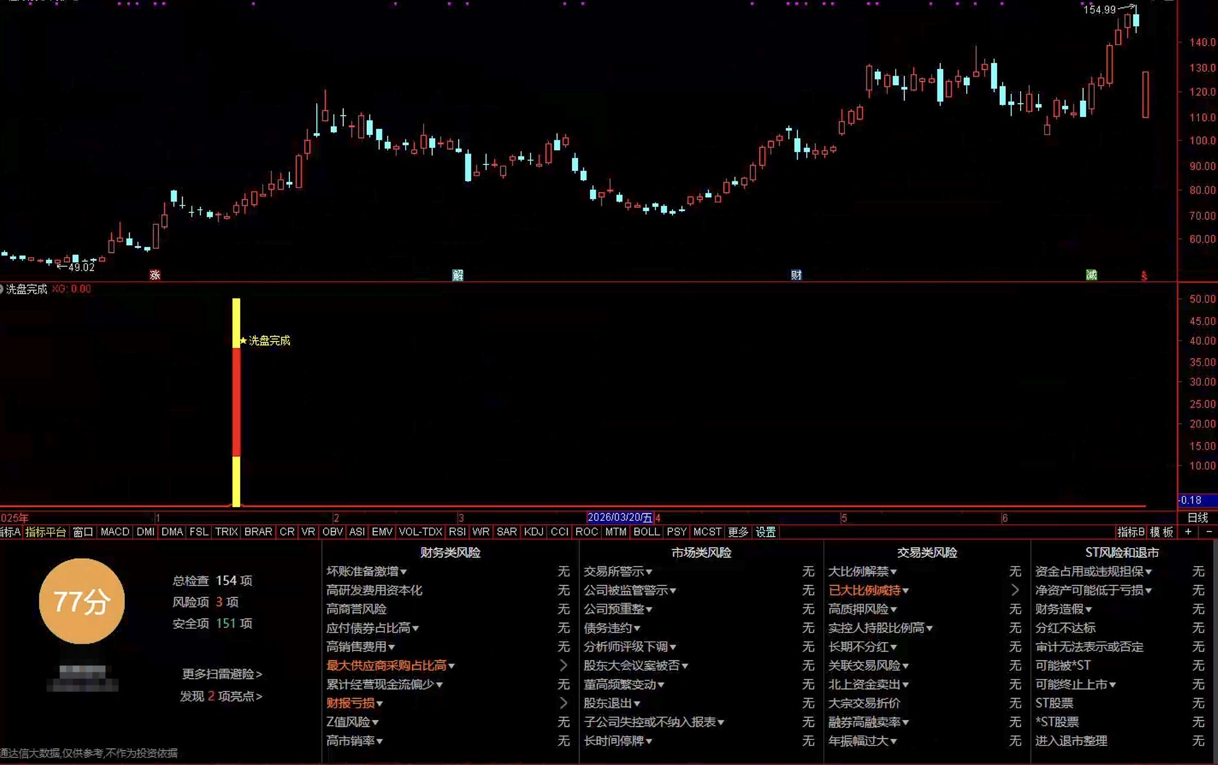The height and width of the screenshot is (765, 1218).
Task: Switch to the 指标B group
Action: click(x=1130, y=532)
